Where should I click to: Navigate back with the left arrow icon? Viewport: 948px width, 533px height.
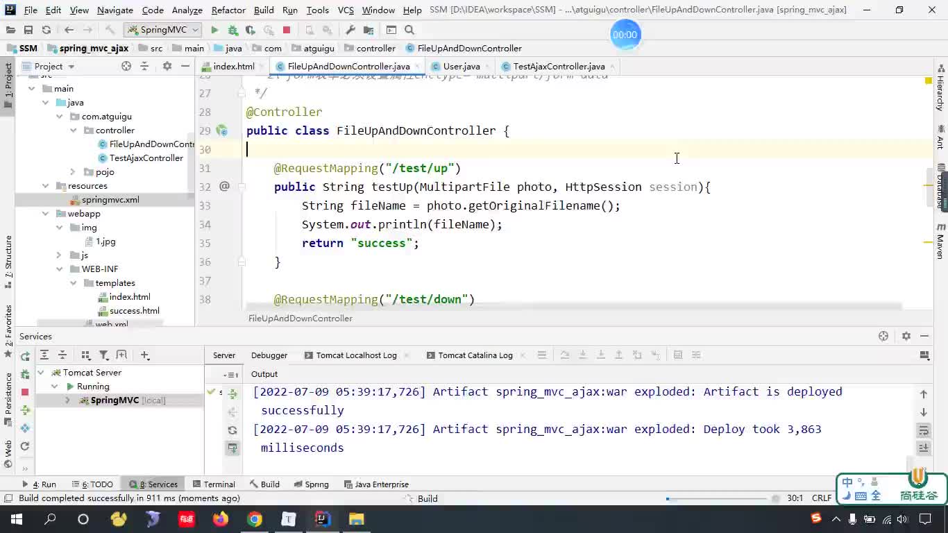69,30
